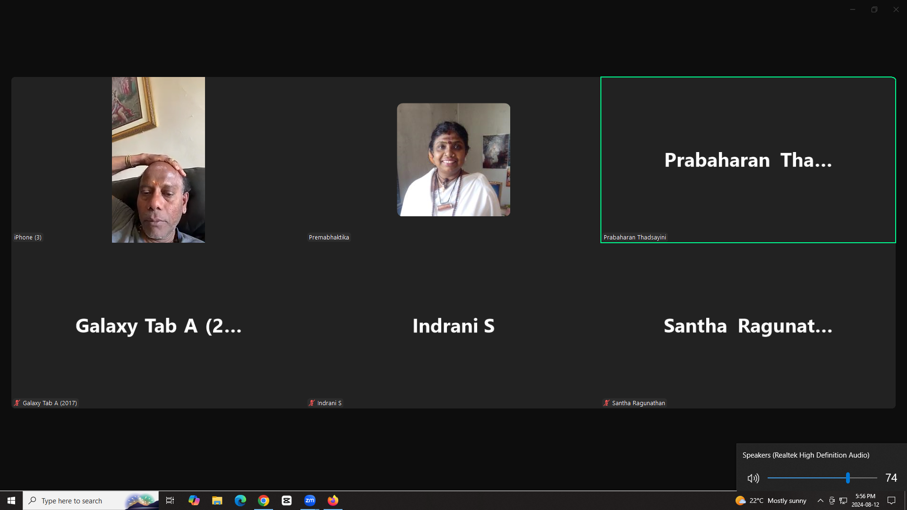Open Google Chrome from the taskbar

(x=264, y=501)
